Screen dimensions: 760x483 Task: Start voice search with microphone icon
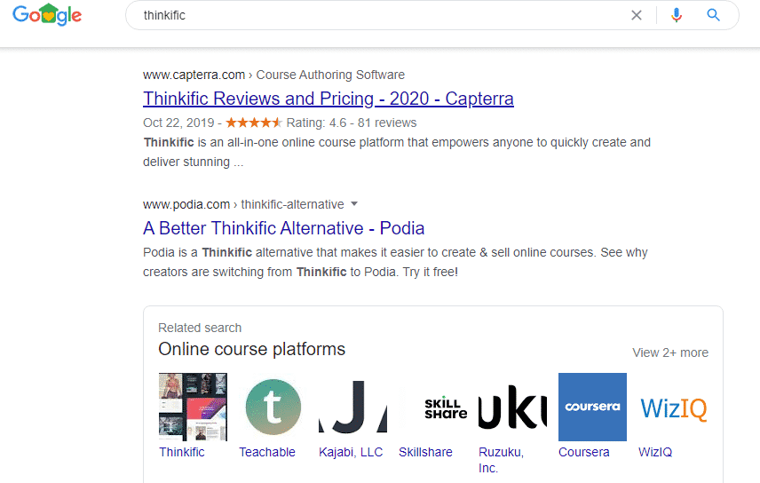pyautogui.click(x=677, y=15)
